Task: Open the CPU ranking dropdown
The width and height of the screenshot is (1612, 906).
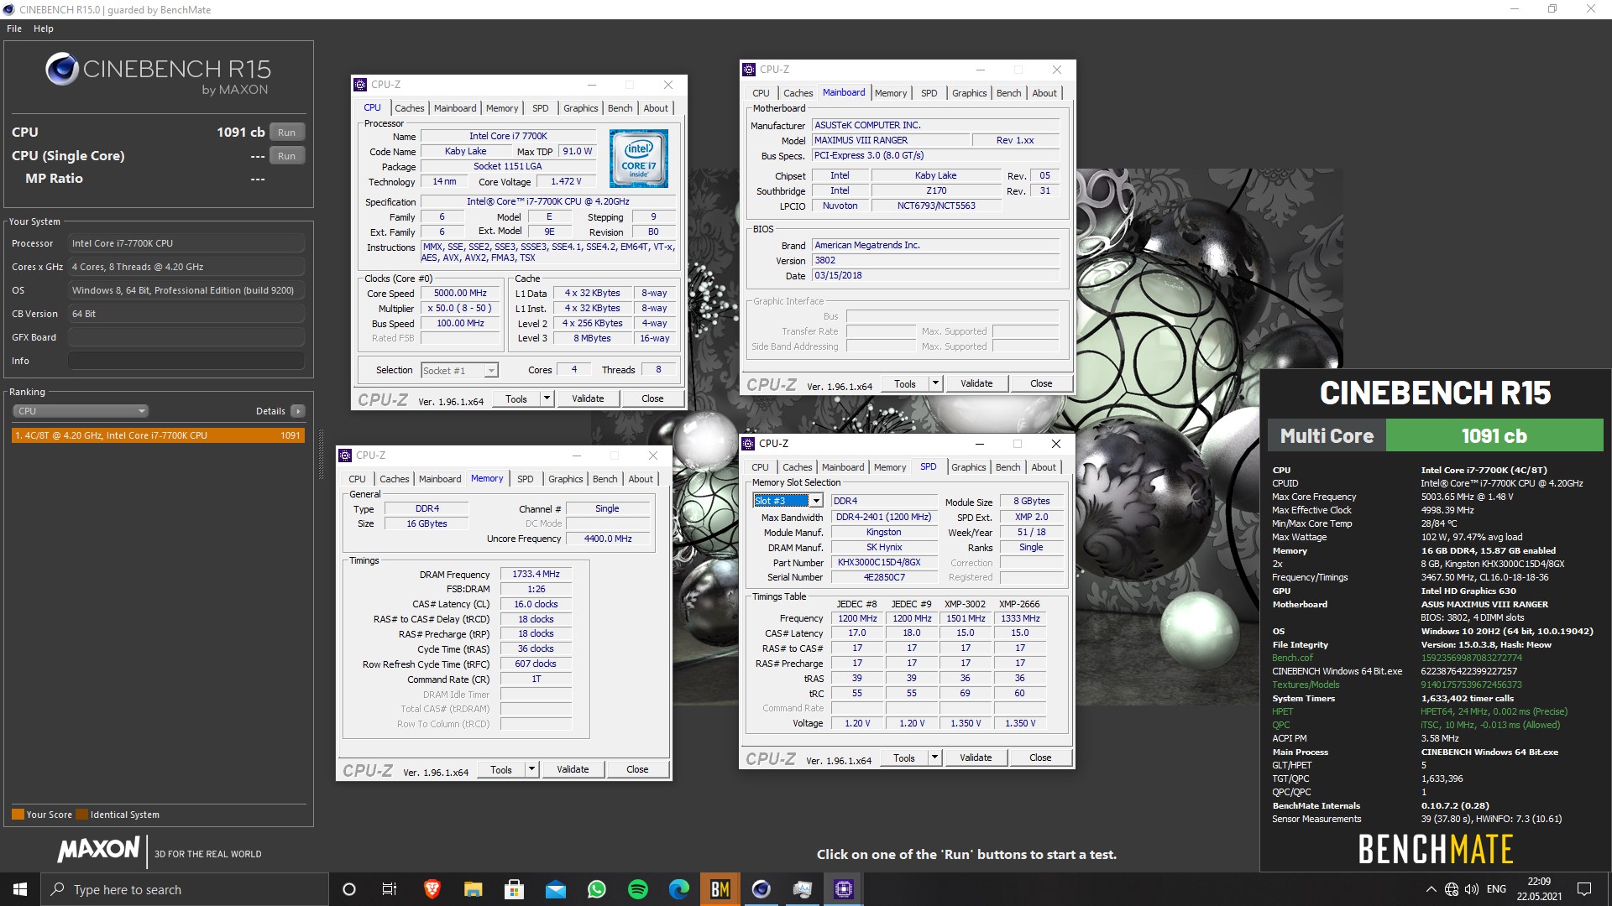Action: (x=81, y=411)
